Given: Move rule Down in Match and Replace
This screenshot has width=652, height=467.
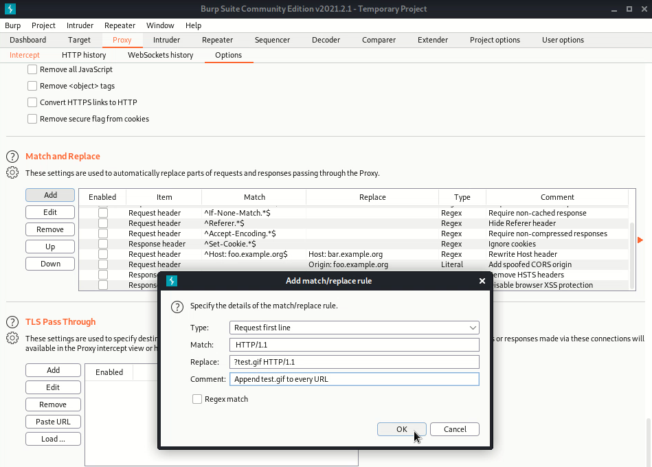Looking at the screenshot, I should tap(50, 264).
